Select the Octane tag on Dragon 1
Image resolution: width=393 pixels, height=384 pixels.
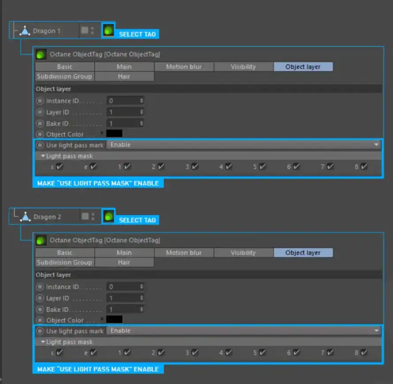[108, 30]
